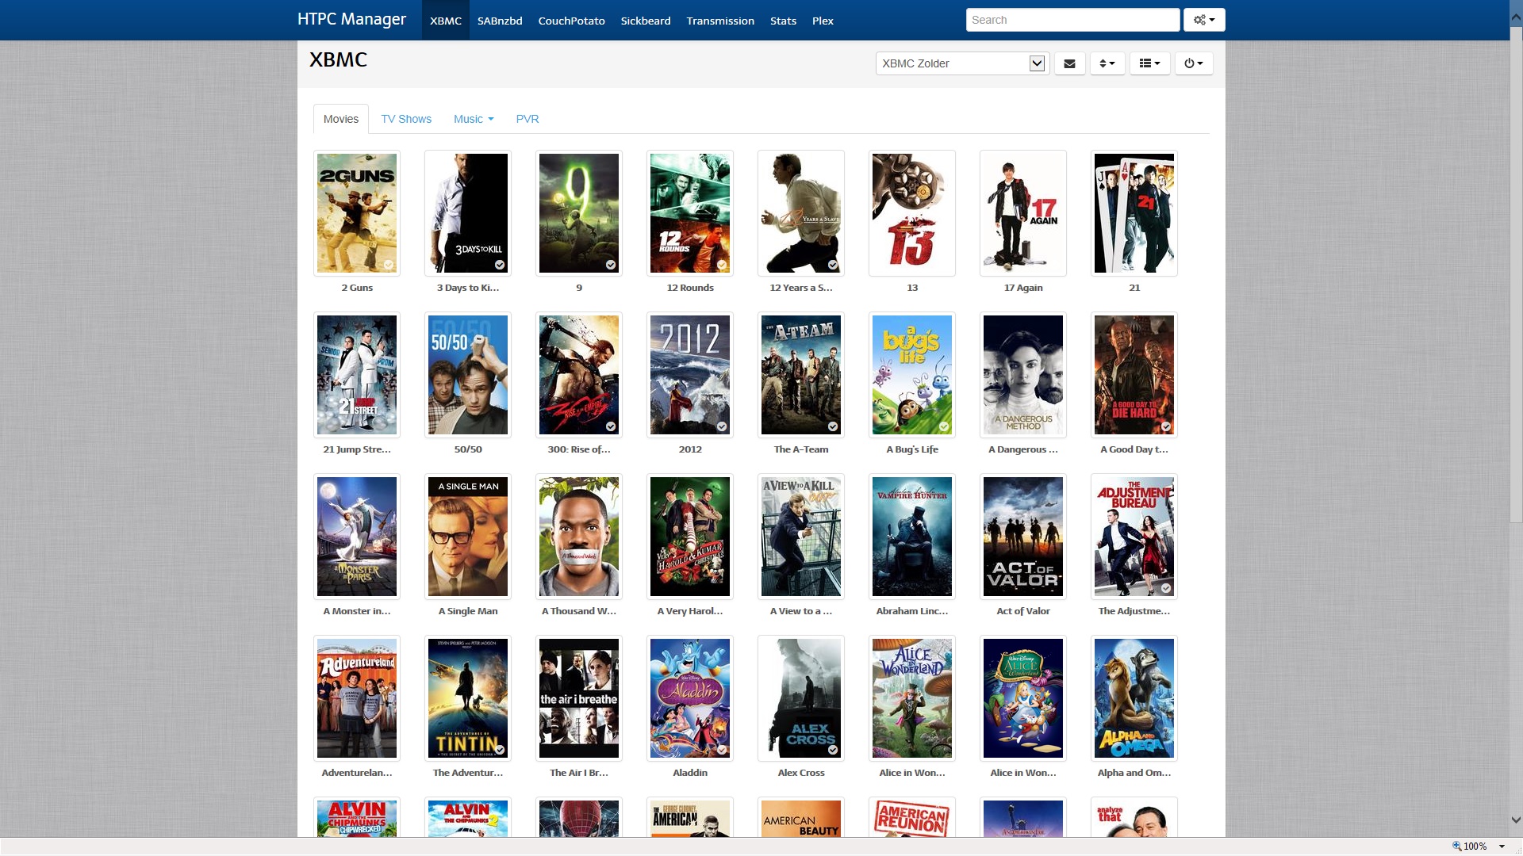1523x856 pixels.
Task: Open Sickbeard in the top navigation
Action: click(646, 21)
